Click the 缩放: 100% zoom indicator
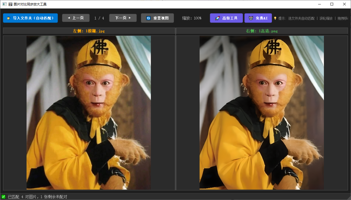The width and height of the screenshot is (351, 200). (192, 18)
